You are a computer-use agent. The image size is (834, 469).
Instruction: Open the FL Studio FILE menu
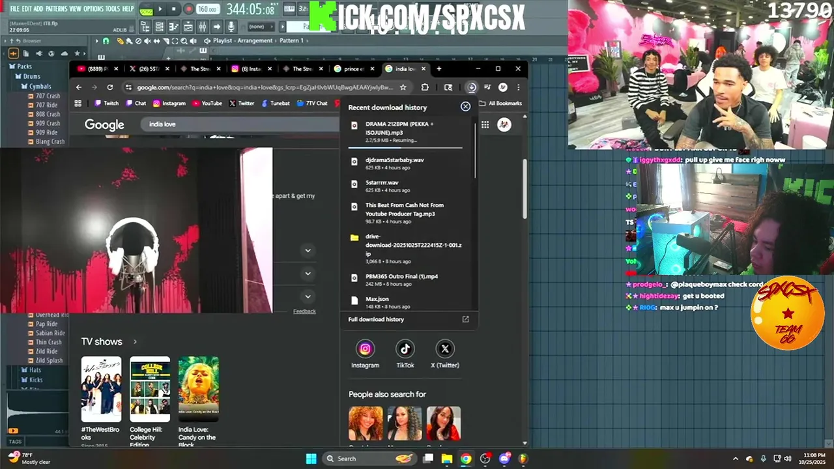coord(14,9)
